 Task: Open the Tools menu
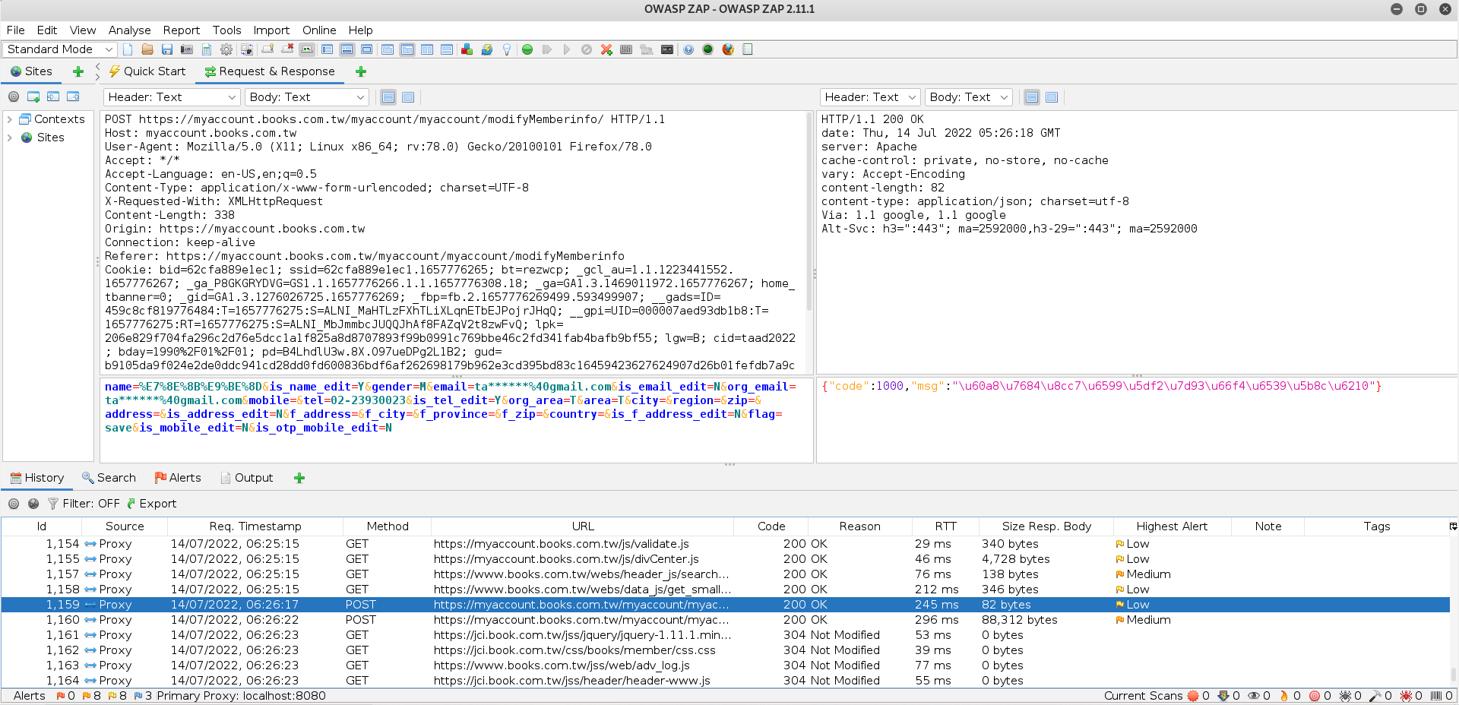[227, 30]
